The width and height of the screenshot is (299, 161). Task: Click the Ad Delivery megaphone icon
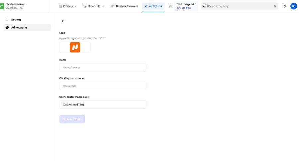point(146,6)
